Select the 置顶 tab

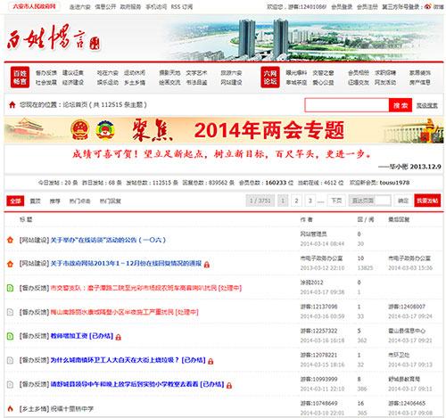tap(35, 201)
